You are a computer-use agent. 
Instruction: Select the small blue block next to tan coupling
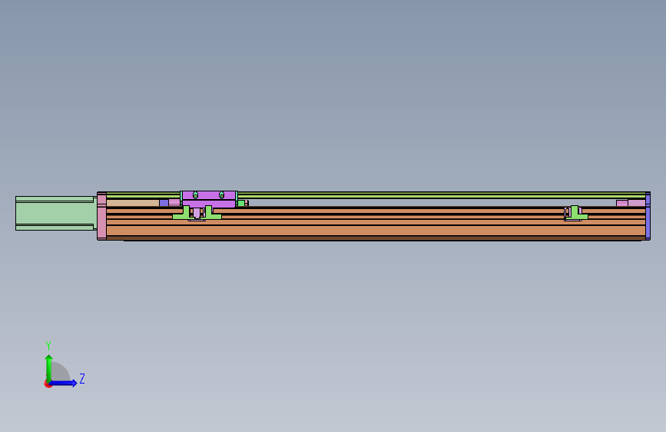pyautogui.click(x=164, y=203)
